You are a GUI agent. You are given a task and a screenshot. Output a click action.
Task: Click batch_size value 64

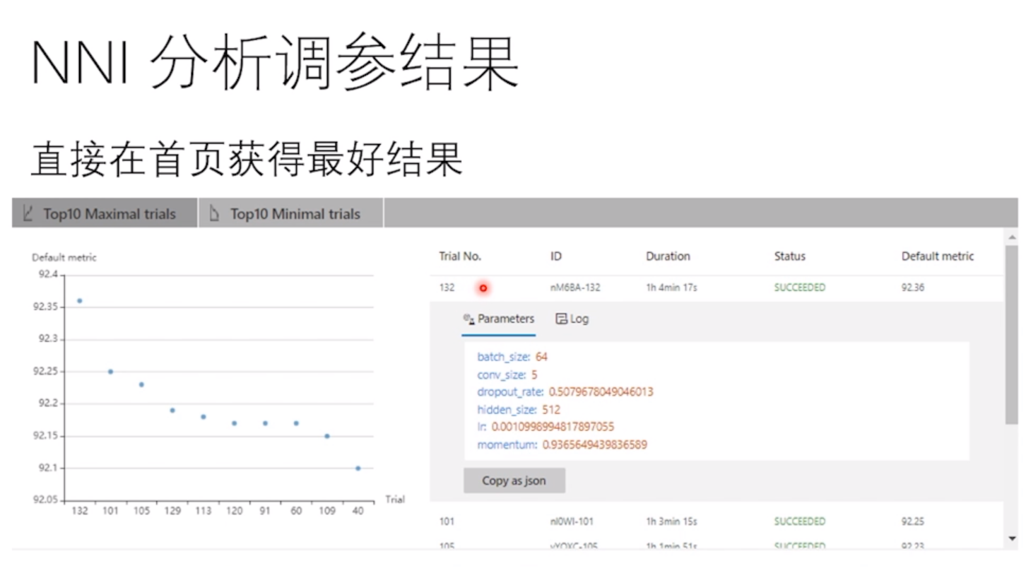click(541, 357)
